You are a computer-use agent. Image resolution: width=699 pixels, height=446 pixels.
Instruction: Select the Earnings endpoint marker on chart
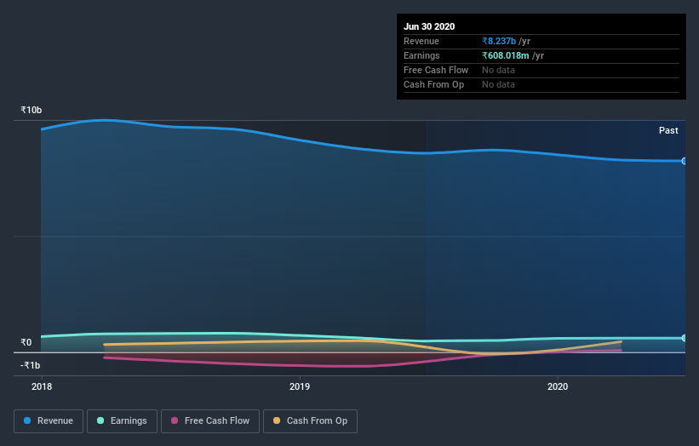685,338
